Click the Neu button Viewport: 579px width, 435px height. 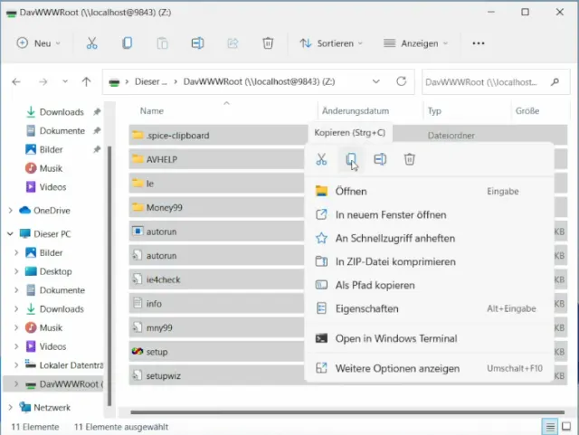[40, 43]
